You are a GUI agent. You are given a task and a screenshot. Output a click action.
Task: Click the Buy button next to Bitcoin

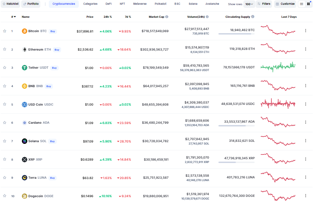[53, 31]
